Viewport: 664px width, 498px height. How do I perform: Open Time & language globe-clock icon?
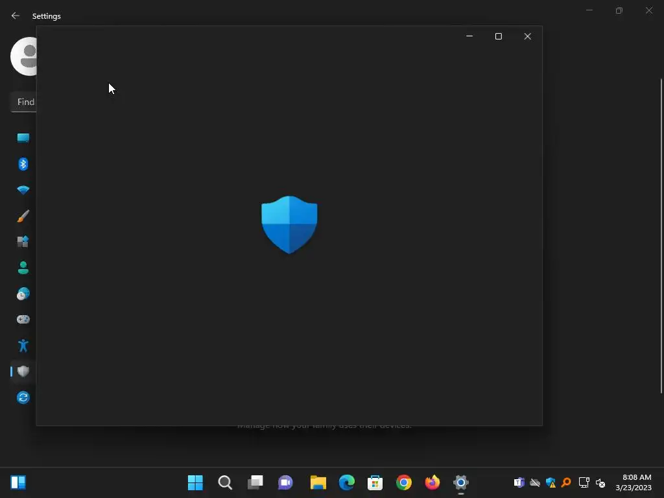click(23, 294)
